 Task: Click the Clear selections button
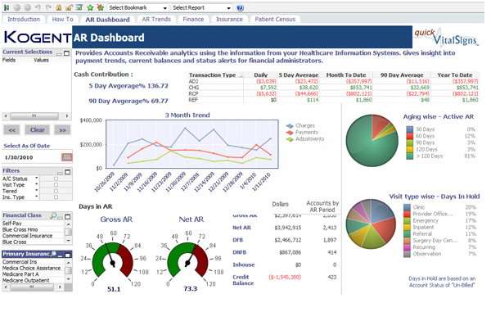click(x=38, y=129)
